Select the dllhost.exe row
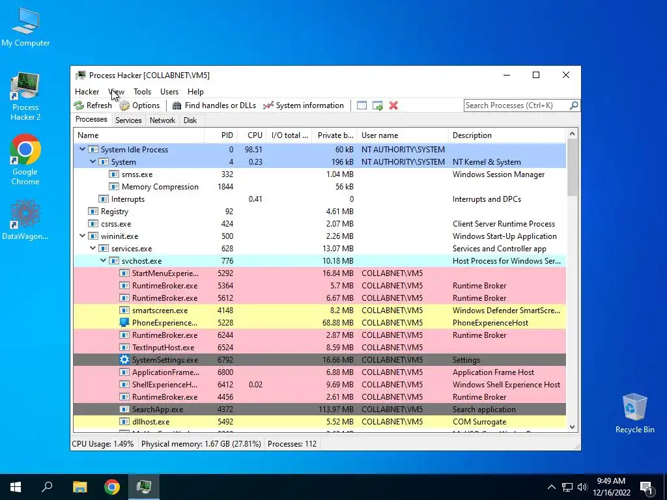Screen dimensions: 667x500 (x=320, y=421)
